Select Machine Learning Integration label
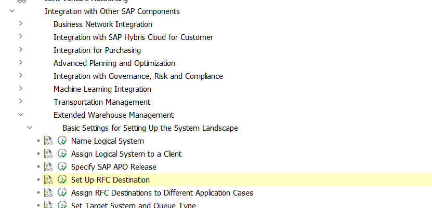Viewport: 432px width, 208px height. pos(102,89)
